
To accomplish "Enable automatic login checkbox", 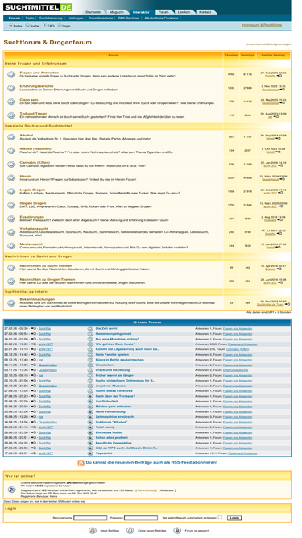I will (x=220, y=517).
